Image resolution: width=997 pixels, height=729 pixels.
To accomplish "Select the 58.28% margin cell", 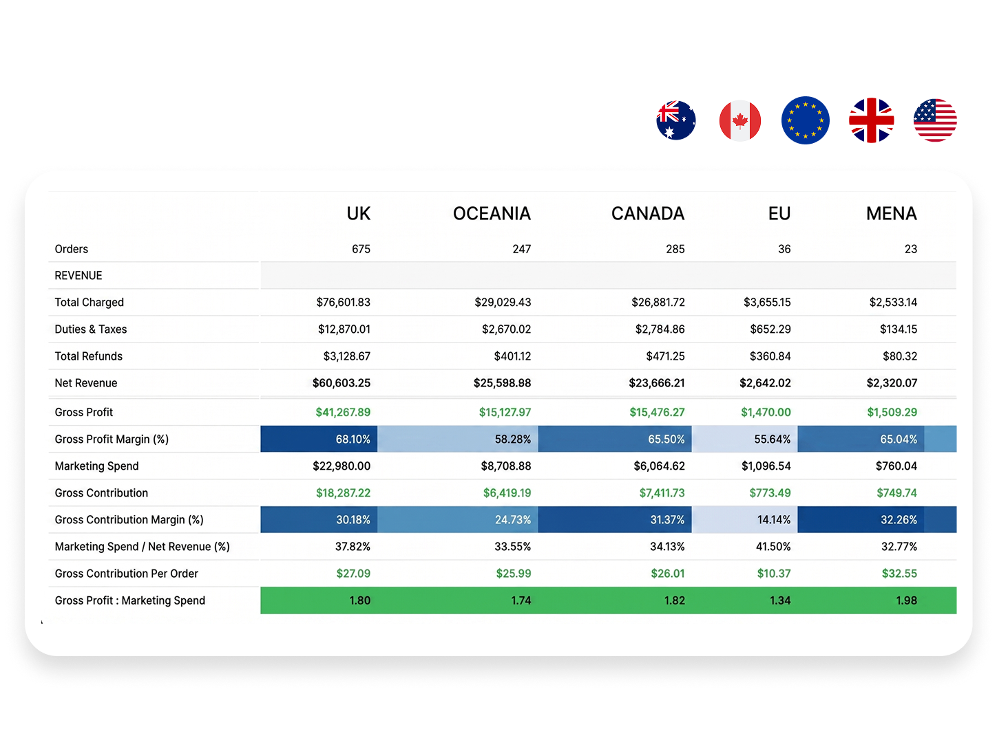I will click(458, 439).
